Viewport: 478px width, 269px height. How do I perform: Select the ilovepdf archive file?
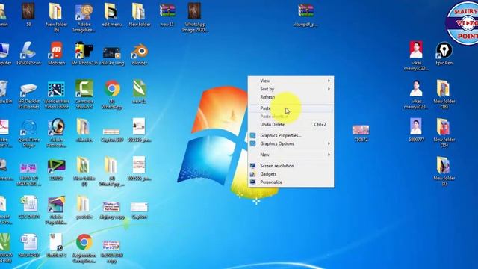[305, 15]
